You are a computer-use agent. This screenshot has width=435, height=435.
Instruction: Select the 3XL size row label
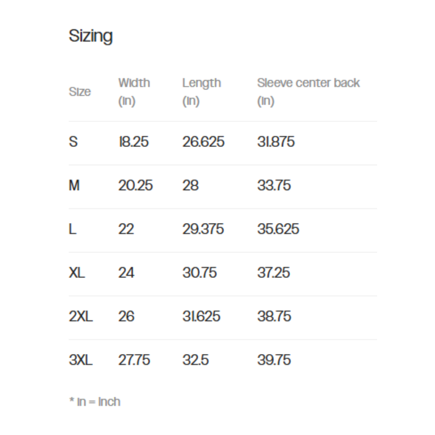(81, 360)
